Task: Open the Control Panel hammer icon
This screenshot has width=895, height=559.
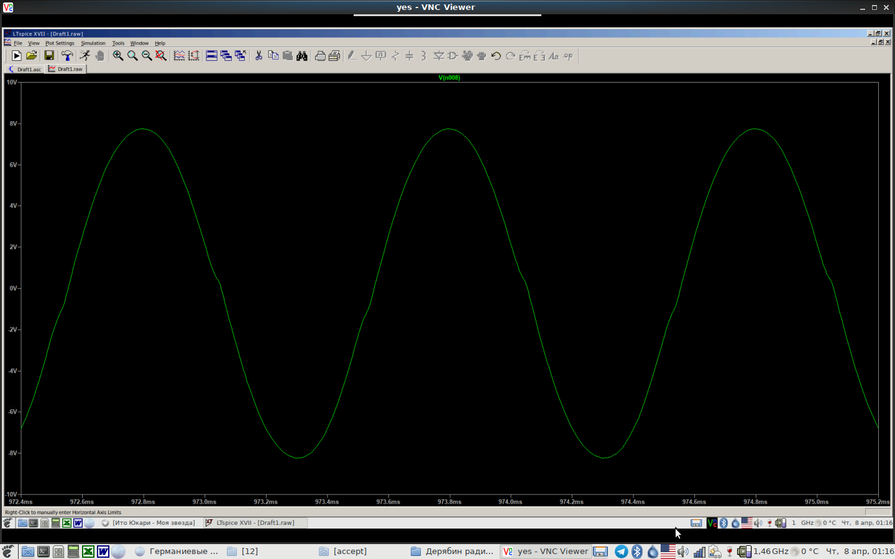Action: pyautogui.click(x=67, y=56)
